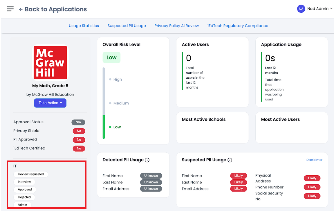Screen dimensions: 334x211
Task: Click Likely badge for suspected Last Name
Action: pyautogui.click(x=239, y=182)
